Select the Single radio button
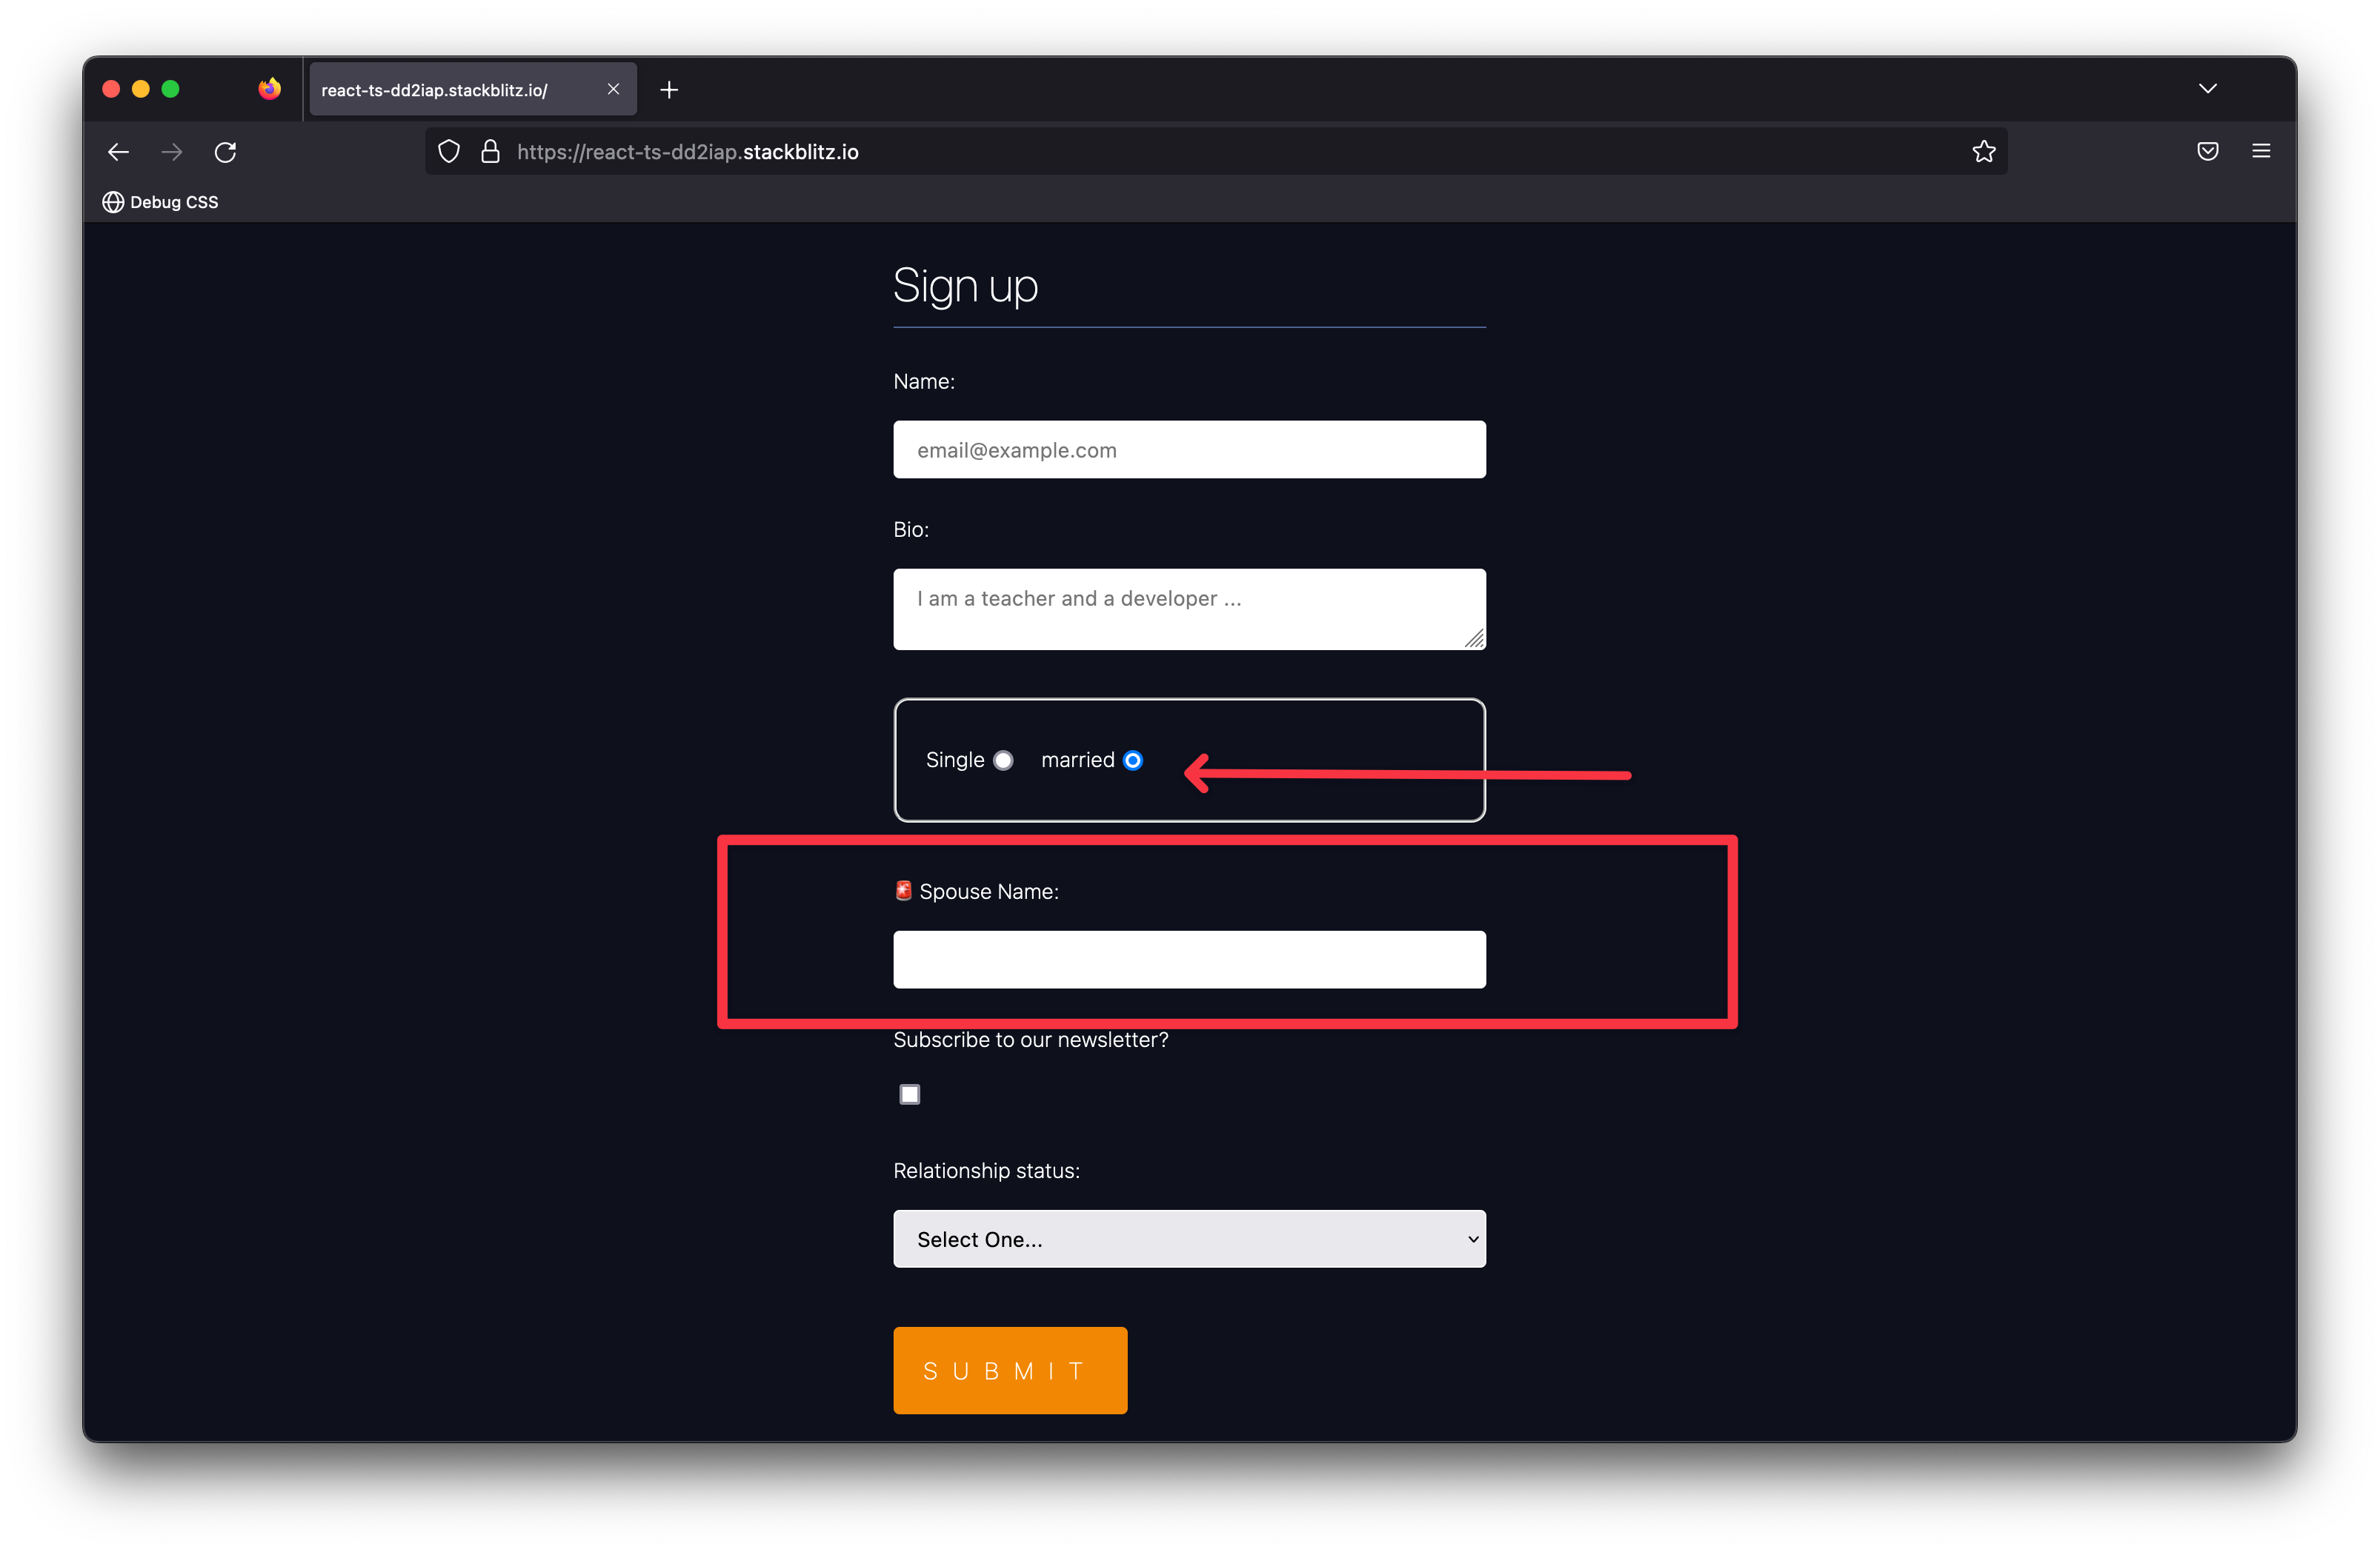The image size is (2380, 1552). click(1003, 760)
